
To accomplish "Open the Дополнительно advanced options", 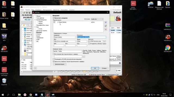I will 60,64.
